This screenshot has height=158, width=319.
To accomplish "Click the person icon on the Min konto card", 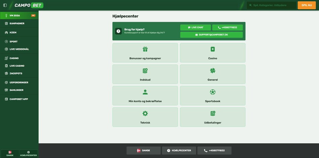I will click(145, 92).
